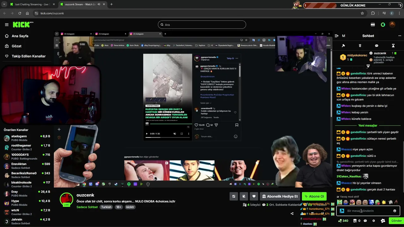Image resolution: width=404 pixels, height=227 pixels.
Task: Click the moderator hammer icon in chat toolbar
Action: pos(343,46)
